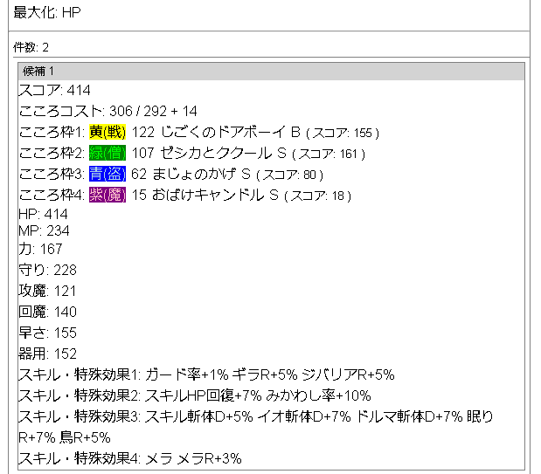Viewport: 541px width, 474px height.
Task: Click the purple '紫(魔)' color tag
Action: [108, 196]
